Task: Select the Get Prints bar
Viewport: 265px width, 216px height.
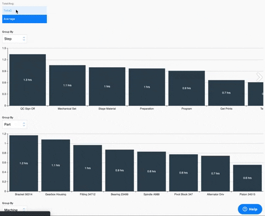Action: 226,93
